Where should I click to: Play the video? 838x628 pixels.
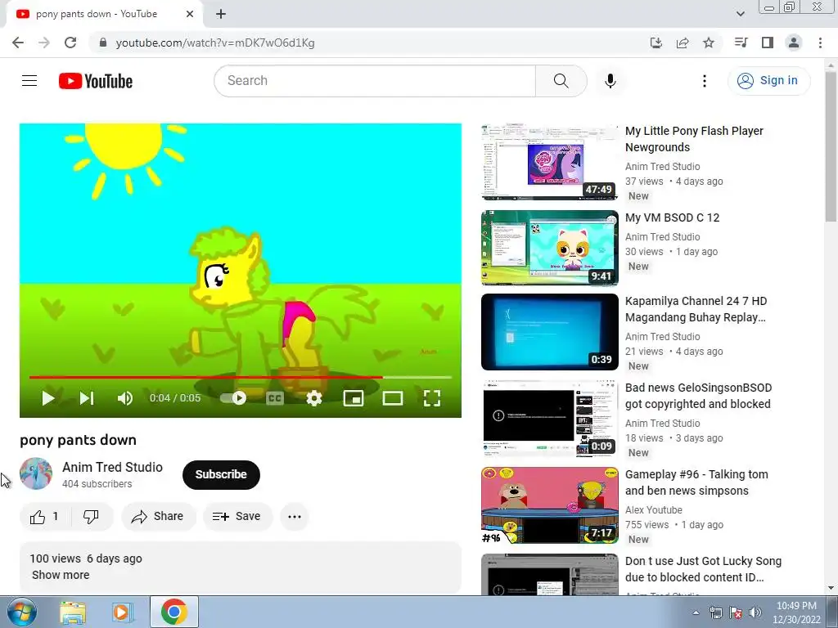point(48,398)
